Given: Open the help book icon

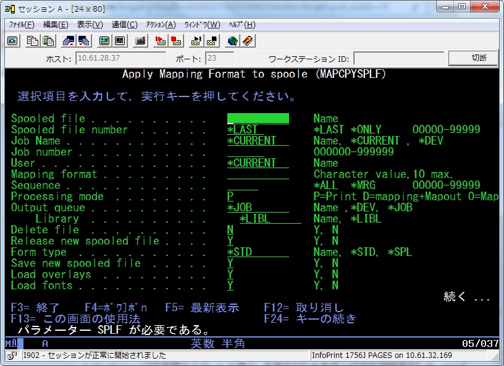Looking at the screenshot, I should click(x=248, y=41).
